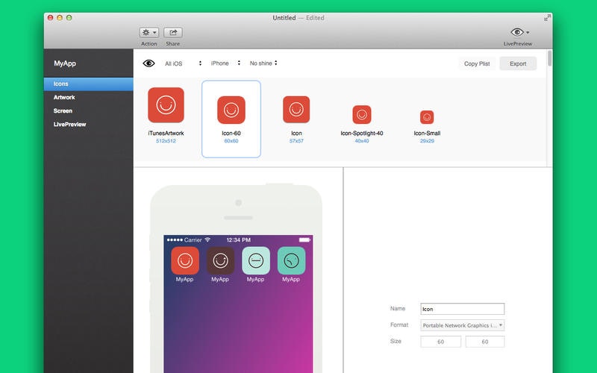Click the light mint neutral-face app icon
Screen dimensions: 597x373
[256, 260]
